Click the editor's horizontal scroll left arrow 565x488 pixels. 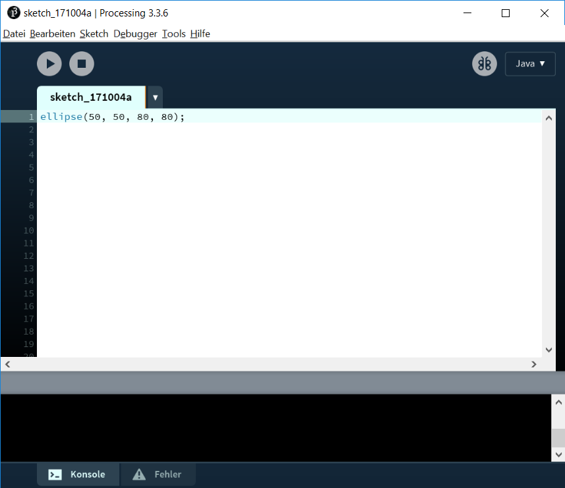[x=7, y=364]
